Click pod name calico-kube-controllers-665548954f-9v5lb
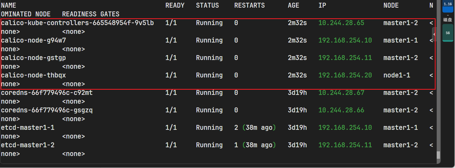This screenshot has width=455, height=168. pos(77,23)
